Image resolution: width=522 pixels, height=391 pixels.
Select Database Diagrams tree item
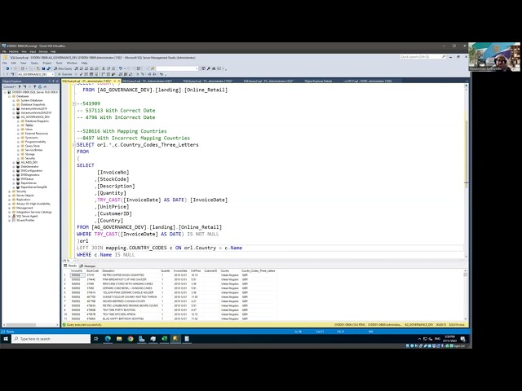37,121
